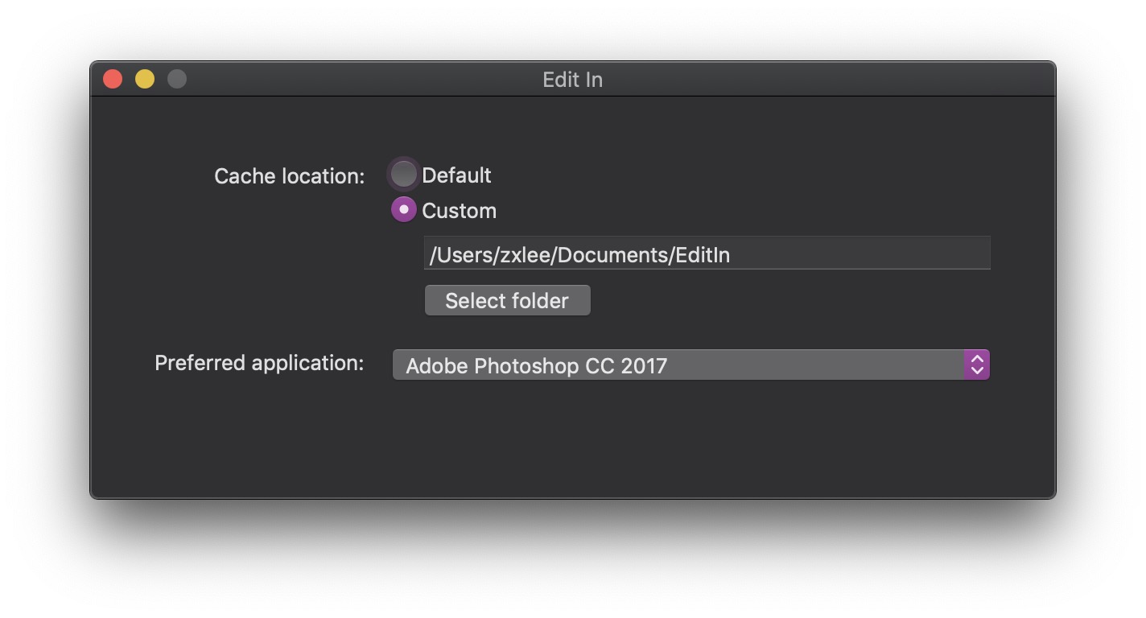
Task: Click the upward chevron in the application popup
Action: (x=977, y=359)
